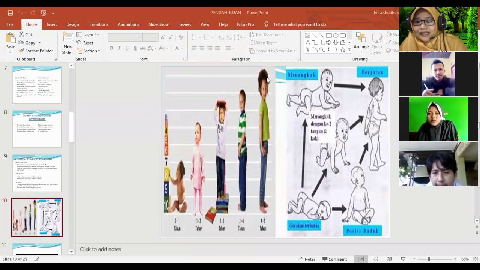Select the Text Box shape in Drawing gallery
The height and width of the screenshot is (270, 480).
point(307,36)
